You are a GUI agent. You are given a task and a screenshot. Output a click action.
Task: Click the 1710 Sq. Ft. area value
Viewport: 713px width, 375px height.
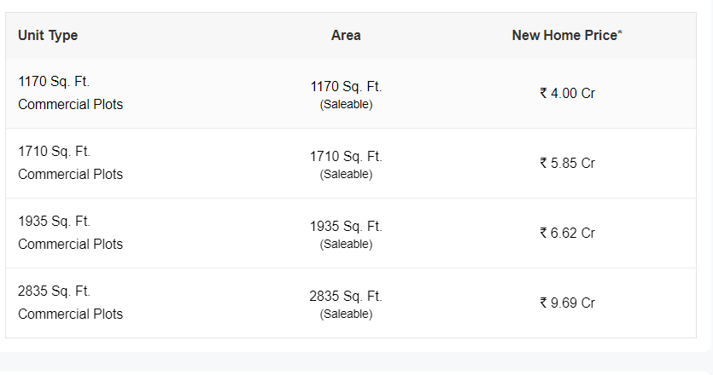[346, 157]
